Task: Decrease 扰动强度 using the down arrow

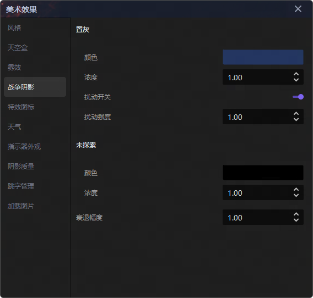Action: tap(296, 119)
